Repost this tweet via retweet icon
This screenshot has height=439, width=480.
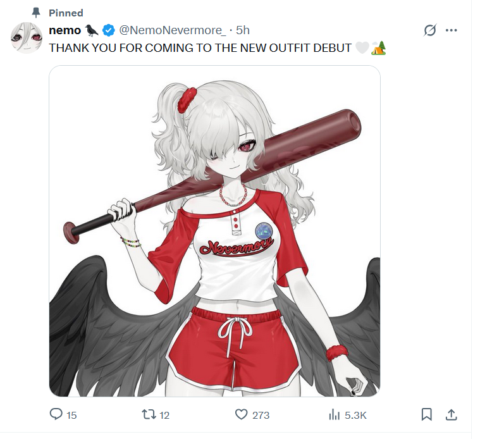pos(149,414)
